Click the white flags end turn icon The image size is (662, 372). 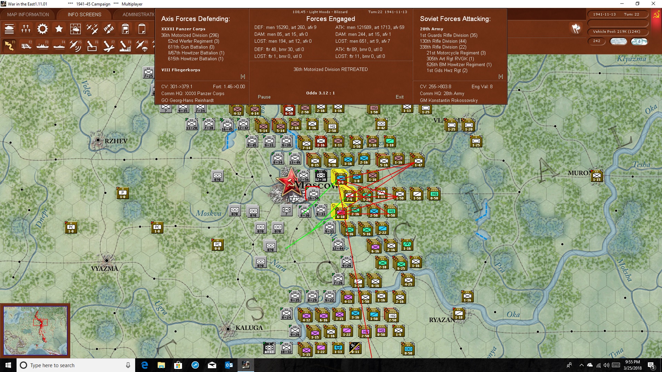pos(576,29)
